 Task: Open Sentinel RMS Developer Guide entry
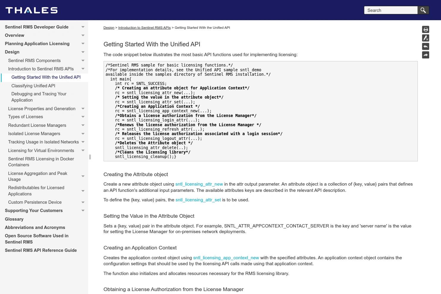point(37,27)
